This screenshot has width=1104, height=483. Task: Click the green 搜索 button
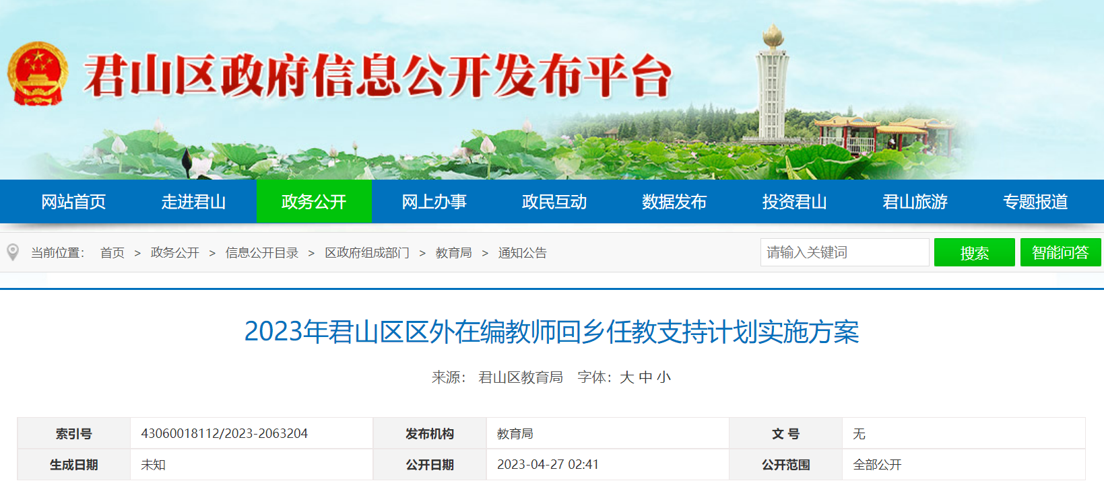point(975,252)
